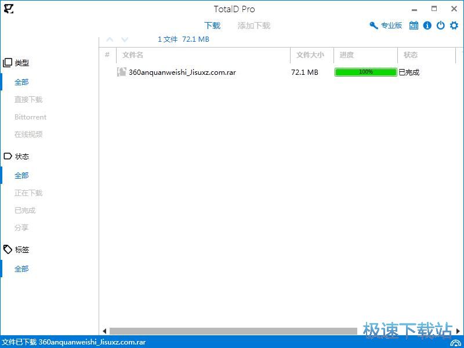The height and width of the screenshot is (348, 464).
Task: Open the 添加下载 tab
Action: (x=254, y=26)
